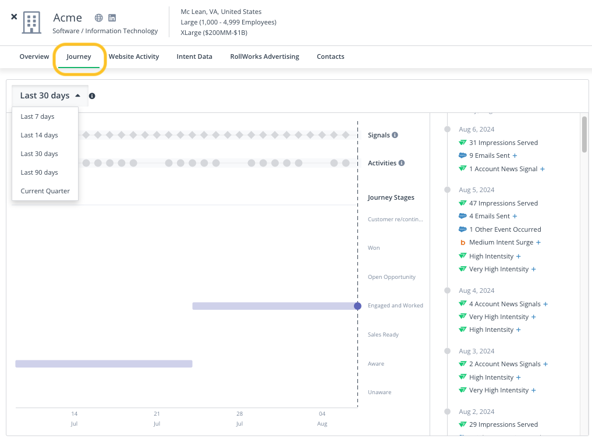Switch to the Overview tab
The image size is (592, 439).
[34, 56]
